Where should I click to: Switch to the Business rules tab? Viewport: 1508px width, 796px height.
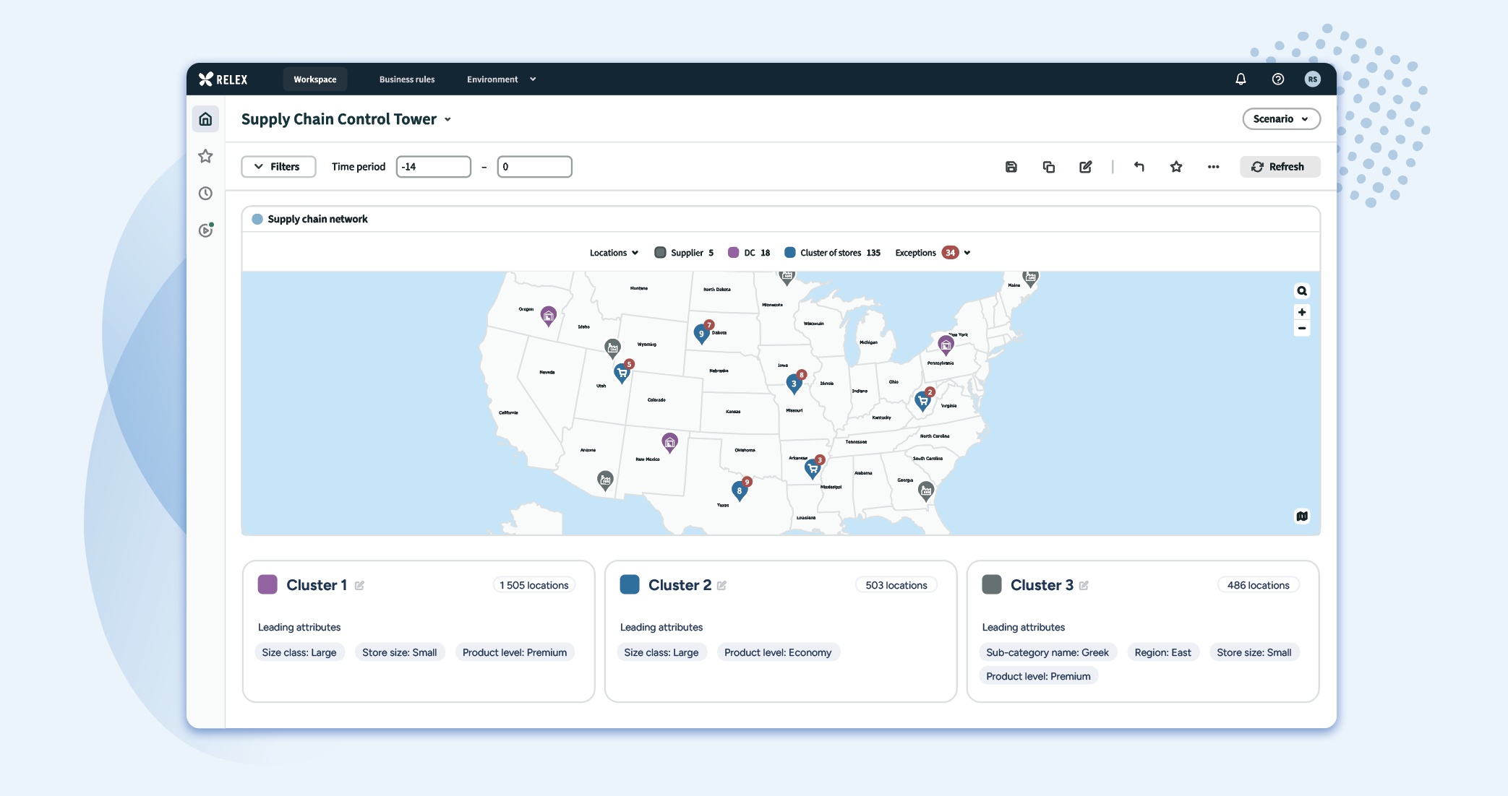(x=407, y=79)
